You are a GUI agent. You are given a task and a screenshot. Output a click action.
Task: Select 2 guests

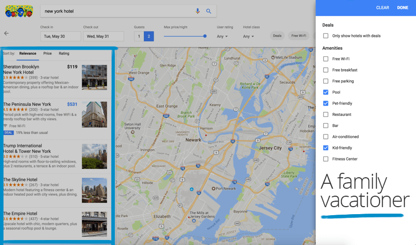click(149, 36)
